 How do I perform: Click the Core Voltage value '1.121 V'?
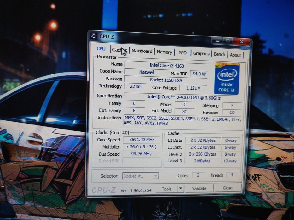tap(193, 88)
